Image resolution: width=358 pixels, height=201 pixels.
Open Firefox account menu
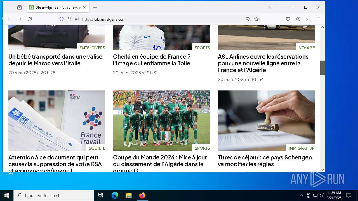298,19
